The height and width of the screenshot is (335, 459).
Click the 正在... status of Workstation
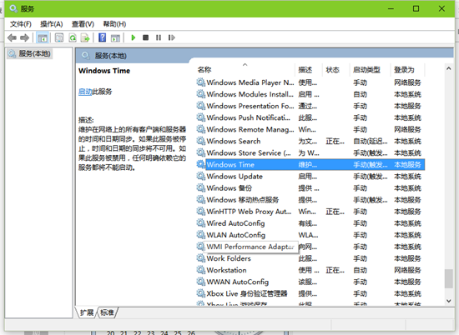(335, 270)
